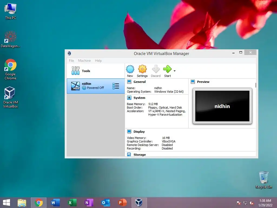Click the nidhin name value in General
277x208 pixels.
(158, 88)
